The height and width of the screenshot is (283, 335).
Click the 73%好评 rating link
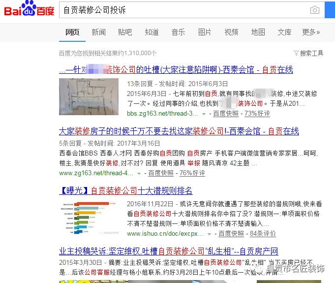(257, 114)
